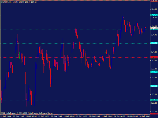This screenshot has width=158, height=118.
Task: Click the 25 Feb 15:05 time label
Action: 31,116
